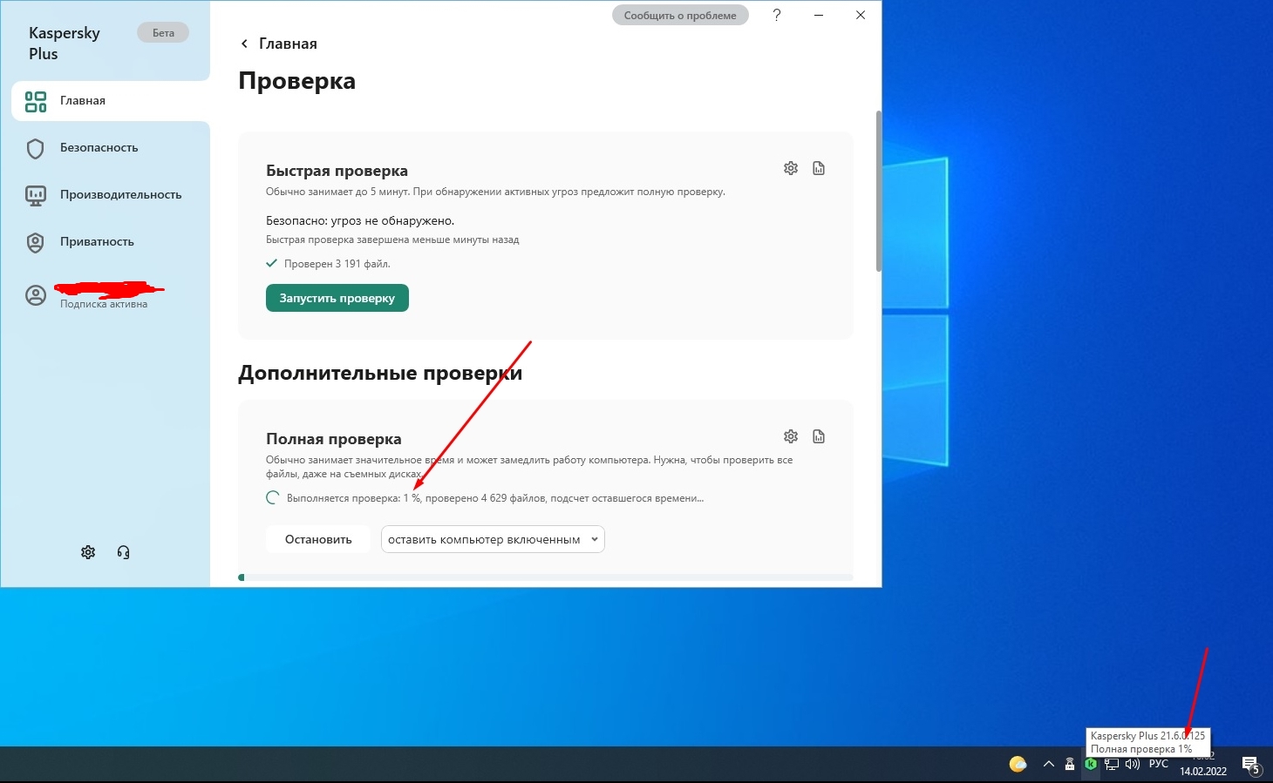Click the Проверен 3 191 файл text
Viewport: 1273px width, 783px height.
[x=337, y=264]
